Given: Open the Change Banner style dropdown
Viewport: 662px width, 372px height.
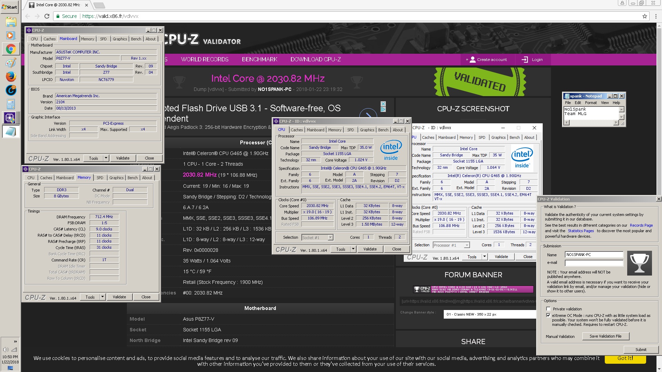Looking at the screenshot, I should (x=490, y=314).
